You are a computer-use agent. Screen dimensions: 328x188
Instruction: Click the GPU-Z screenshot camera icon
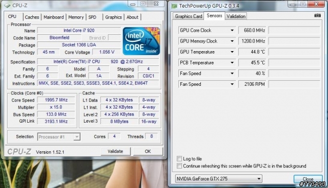click(x=317, y=15)
